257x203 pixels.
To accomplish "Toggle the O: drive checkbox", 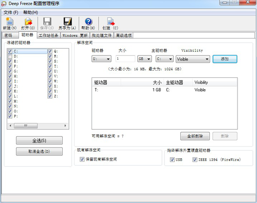I will tap(10, 111).
